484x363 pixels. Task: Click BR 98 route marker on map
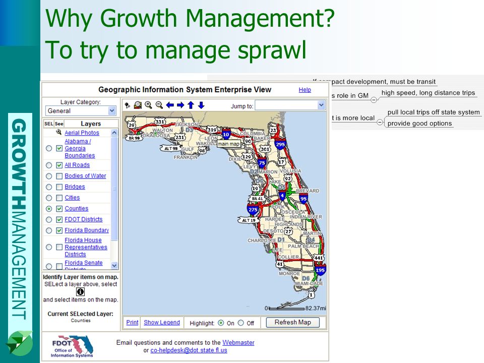(x=134, y=138)
